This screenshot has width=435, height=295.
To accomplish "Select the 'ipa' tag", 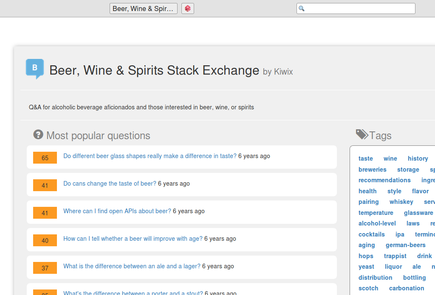I will 400,234.
